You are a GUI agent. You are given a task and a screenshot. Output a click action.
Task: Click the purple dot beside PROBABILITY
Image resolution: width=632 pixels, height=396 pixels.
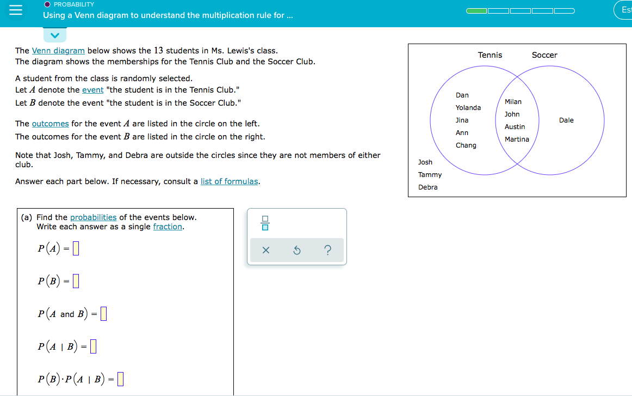[x=46, y=4]
